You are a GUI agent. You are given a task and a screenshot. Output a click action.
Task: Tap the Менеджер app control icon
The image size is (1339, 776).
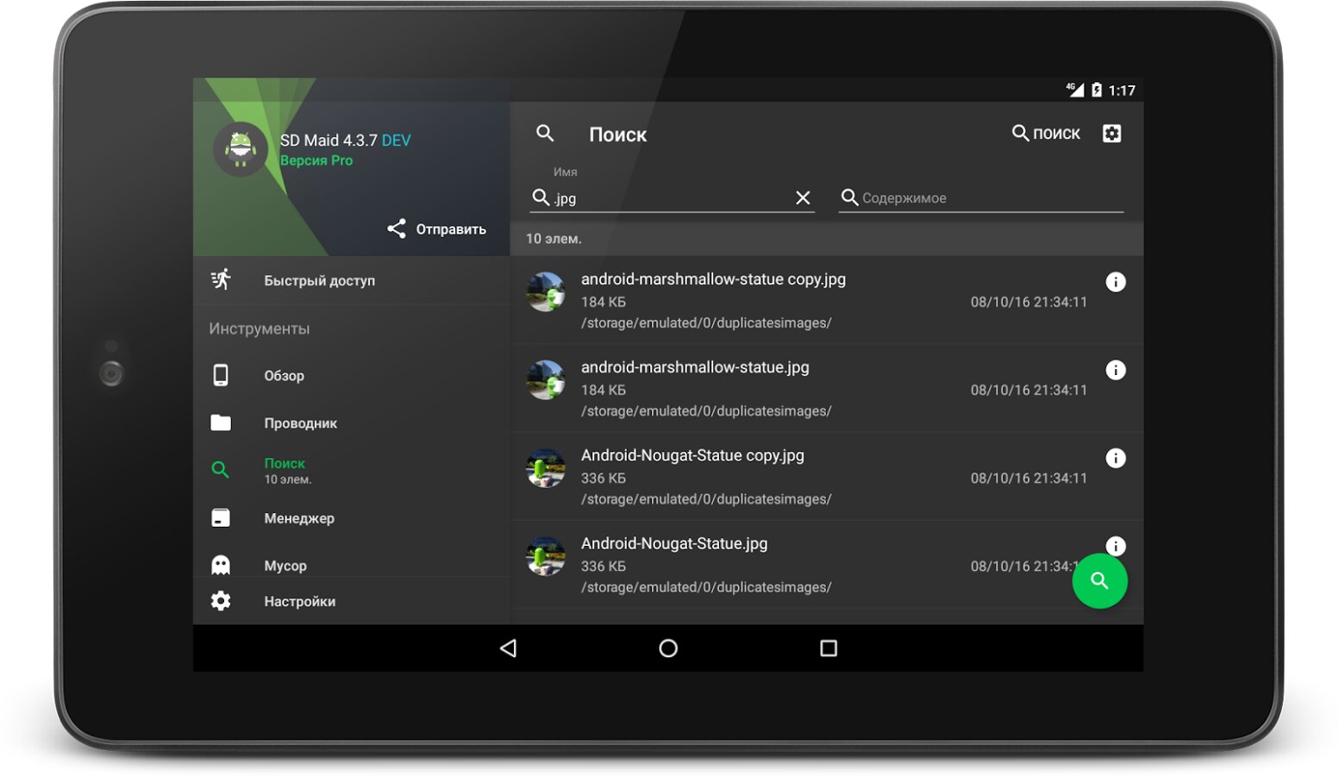tap(221, 517)
